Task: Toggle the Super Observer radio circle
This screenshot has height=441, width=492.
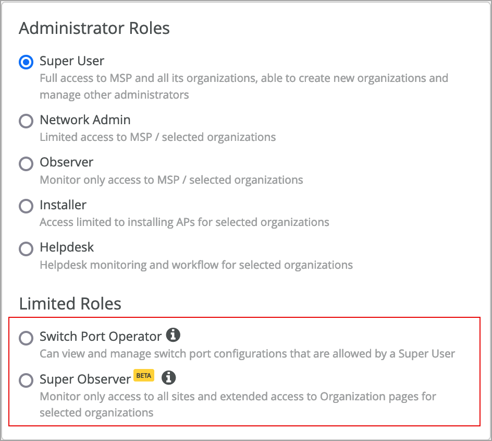Action: coord(26,381)
